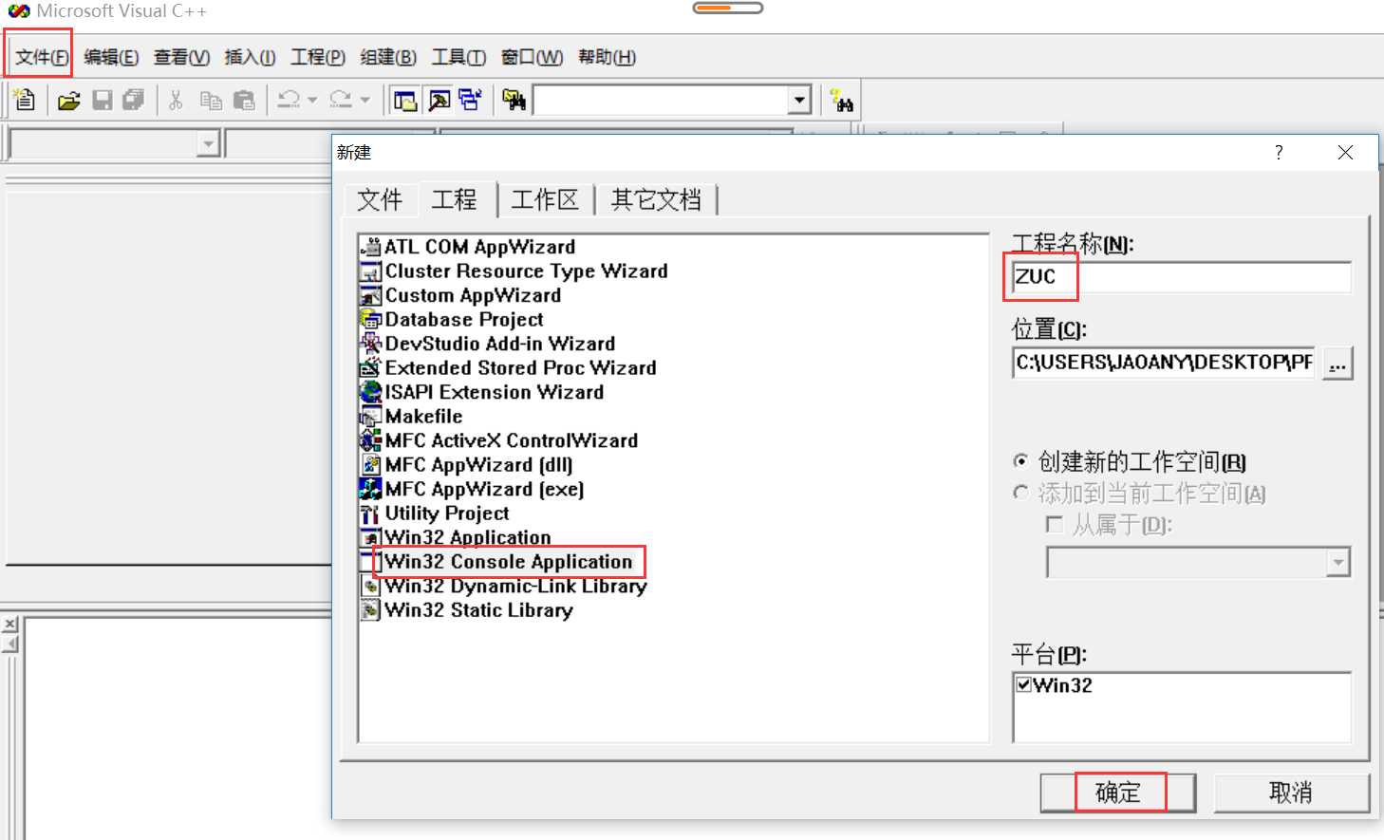Toggle the Win32 platform checkbox
The width and height of the screenshot is (1384, 840).
click(1024, 684)
